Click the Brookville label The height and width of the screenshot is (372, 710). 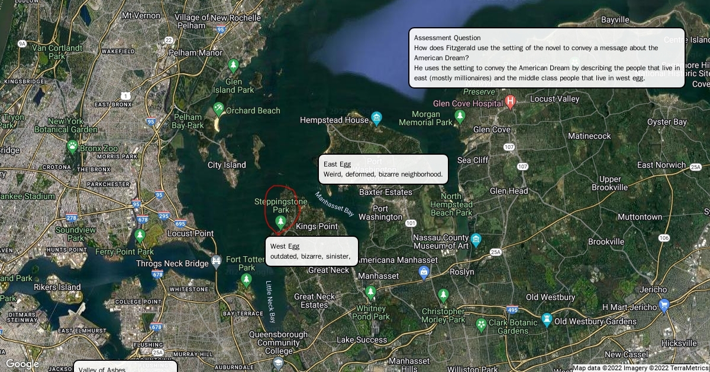tap(606, 242)
